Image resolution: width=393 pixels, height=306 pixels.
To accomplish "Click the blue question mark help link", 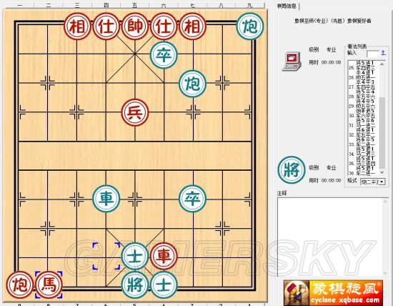I will tap(383, 53).
